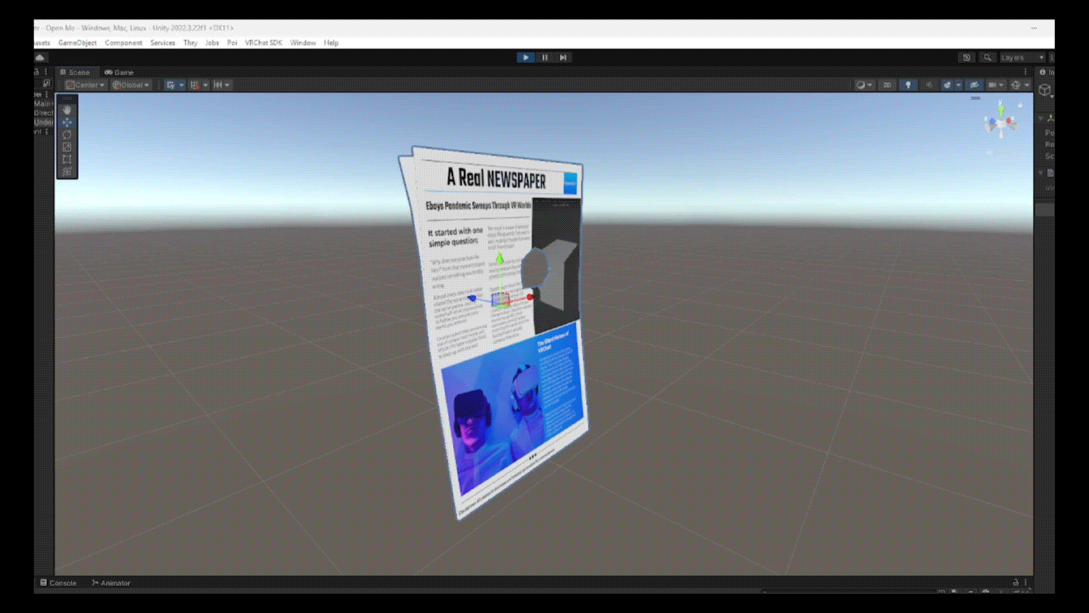
Task: Open the Console panel tab
Action: pos(58,583)
